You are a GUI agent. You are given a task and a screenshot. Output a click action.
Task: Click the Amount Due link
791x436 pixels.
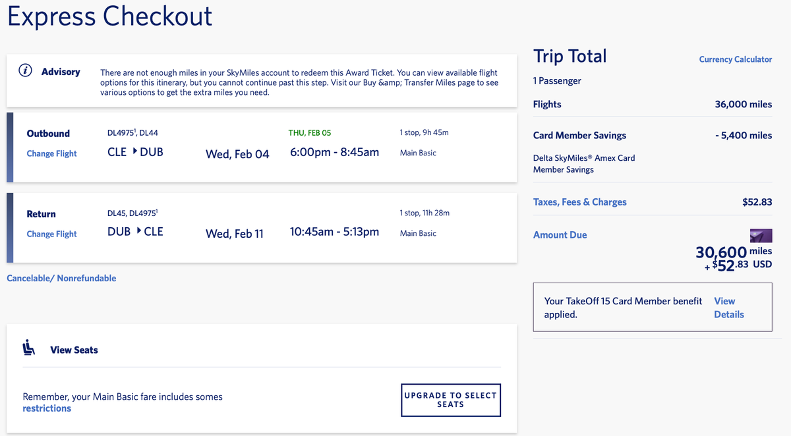560,235
